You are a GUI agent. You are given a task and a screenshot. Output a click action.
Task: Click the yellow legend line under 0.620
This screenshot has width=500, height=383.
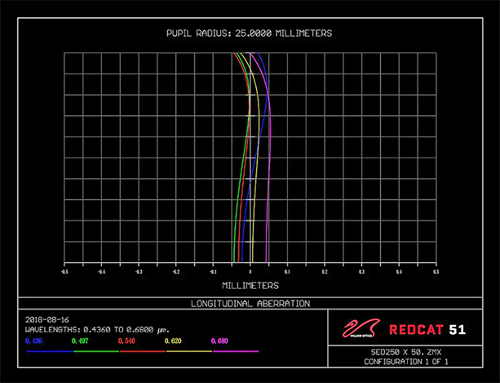(x=188, y=351)
